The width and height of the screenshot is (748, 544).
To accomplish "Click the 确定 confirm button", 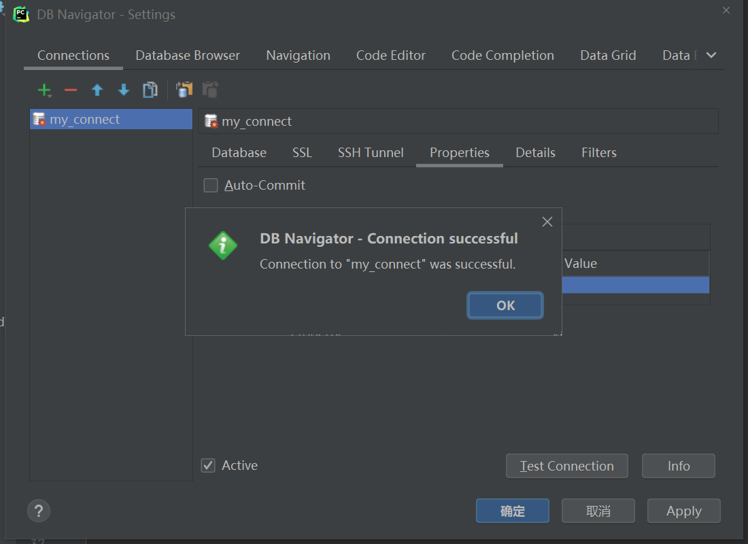I will coord(512,511).
